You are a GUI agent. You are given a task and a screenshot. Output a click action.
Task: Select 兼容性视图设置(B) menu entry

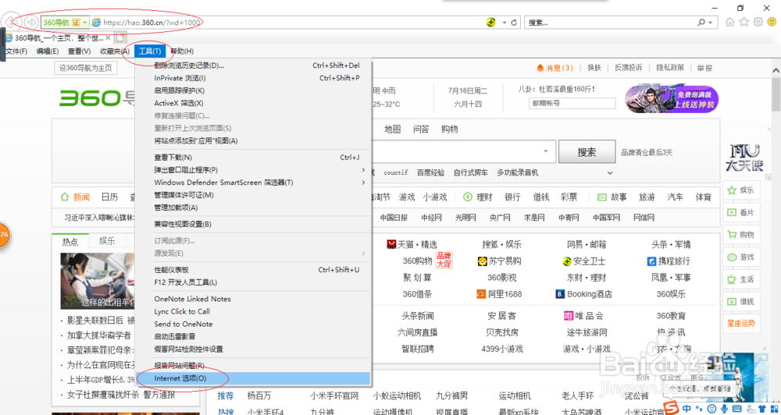253,224
